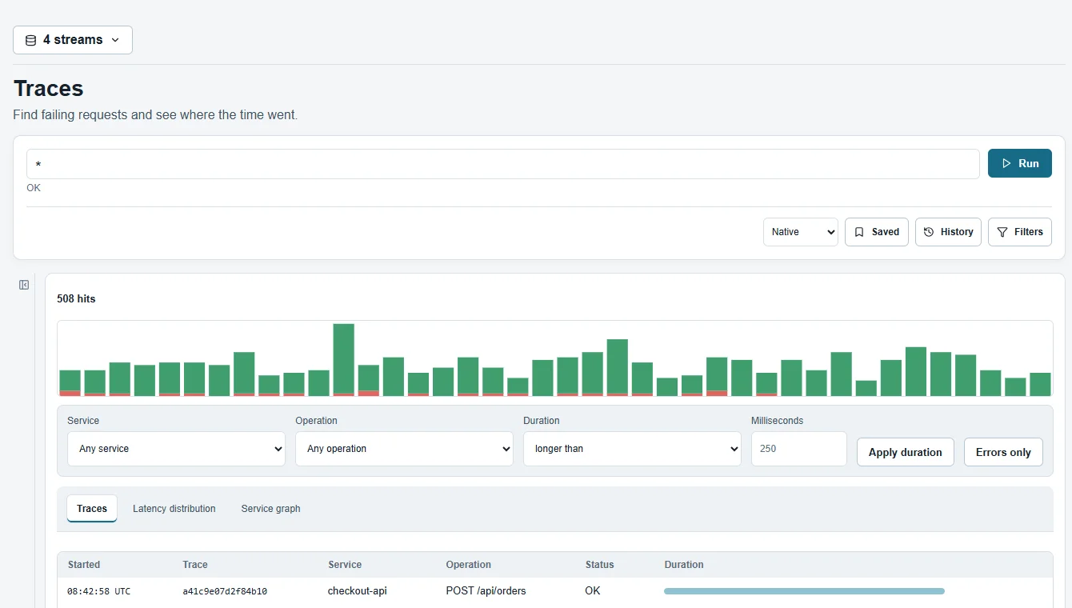Toggle the Errors only filter
Viewport: 1072px width, 608px height.
(1003, 452)
